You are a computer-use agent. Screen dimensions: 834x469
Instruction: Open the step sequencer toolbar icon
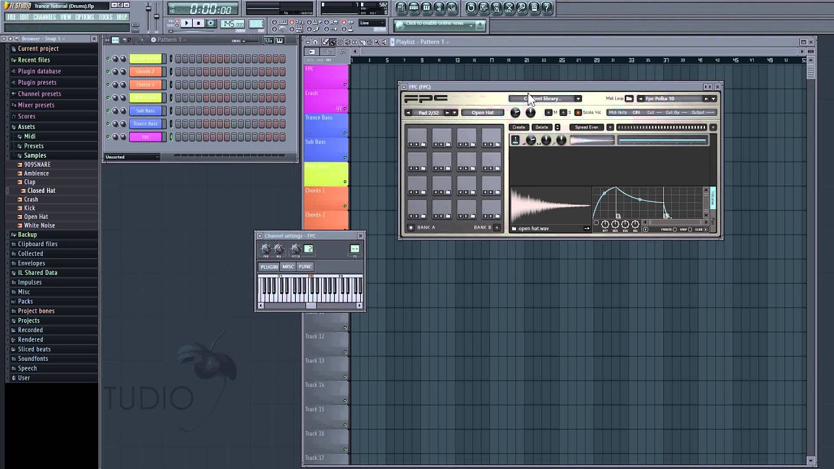click(x=414, y=8)
